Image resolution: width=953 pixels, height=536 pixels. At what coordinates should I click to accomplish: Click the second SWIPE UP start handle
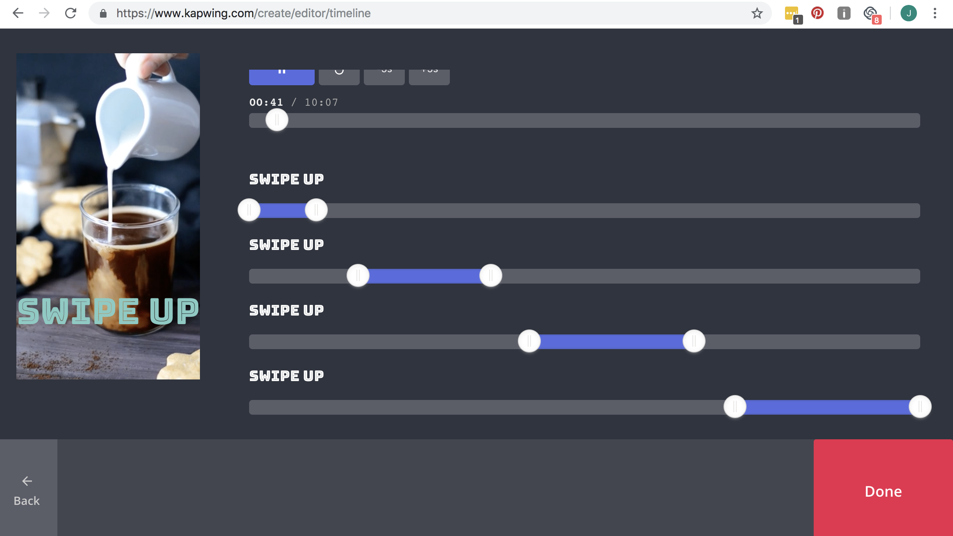tap(358, 276)
